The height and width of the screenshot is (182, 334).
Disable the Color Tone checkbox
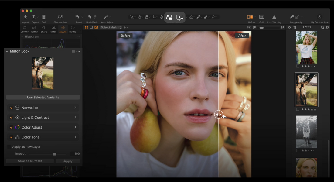11,137
